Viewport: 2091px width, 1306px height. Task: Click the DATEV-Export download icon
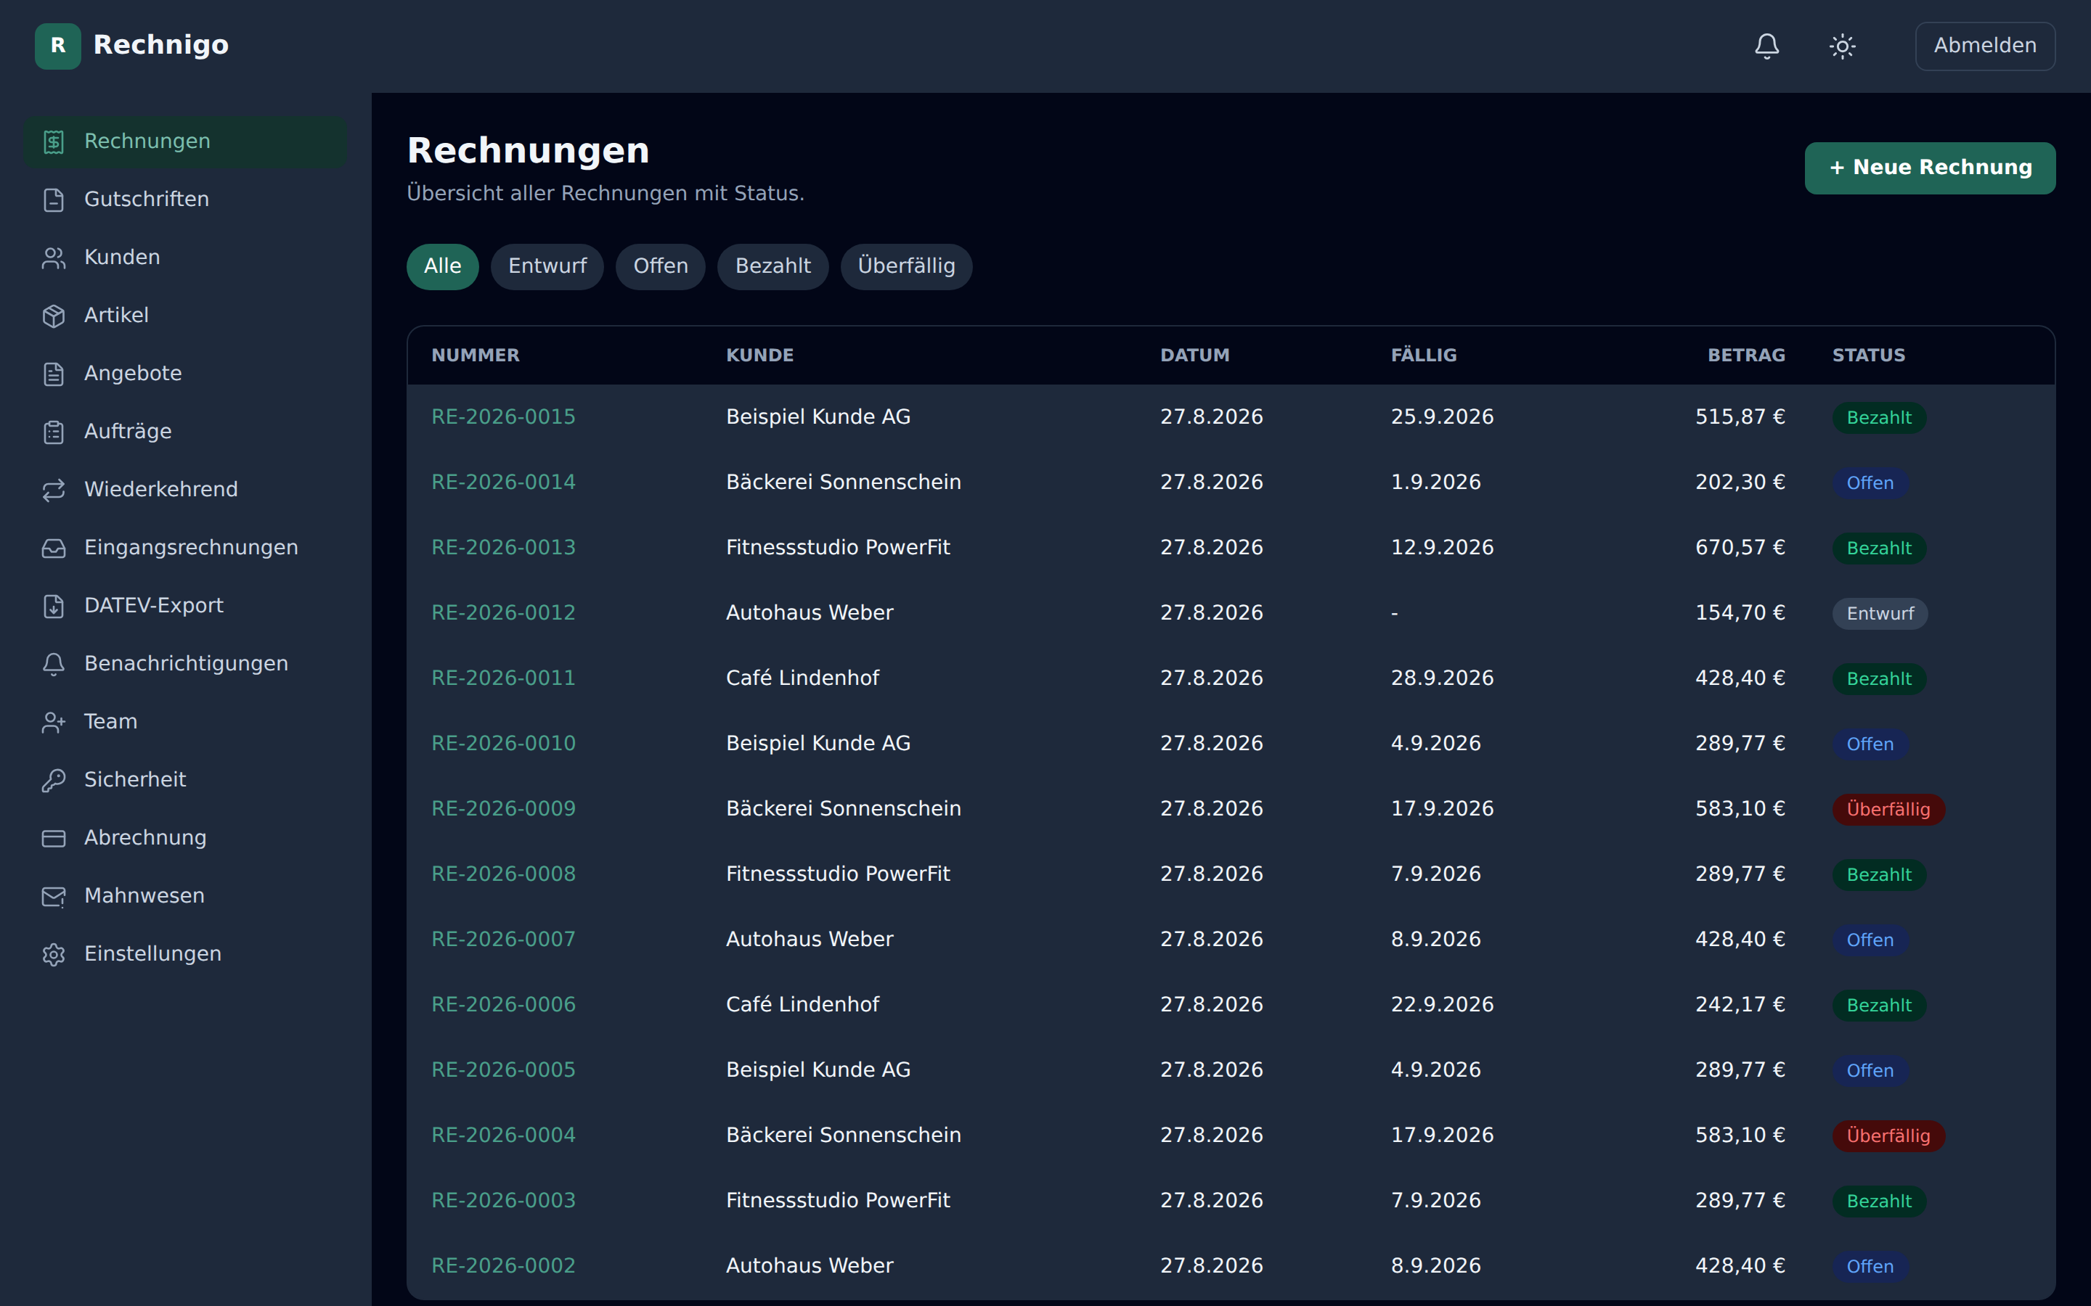[54, 606]
